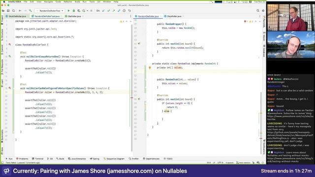Open the Profiler tool window
The width and height of the screenshot is (315, 177).
[x=134, y=158]
